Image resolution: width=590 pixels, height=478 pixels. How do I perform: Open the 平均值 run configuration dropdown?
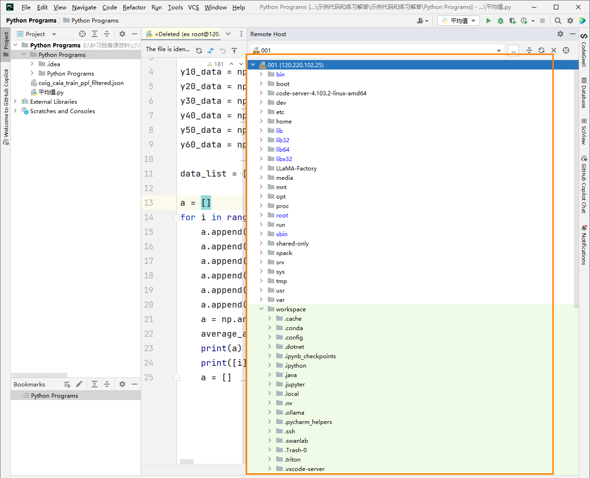[458, 21]
